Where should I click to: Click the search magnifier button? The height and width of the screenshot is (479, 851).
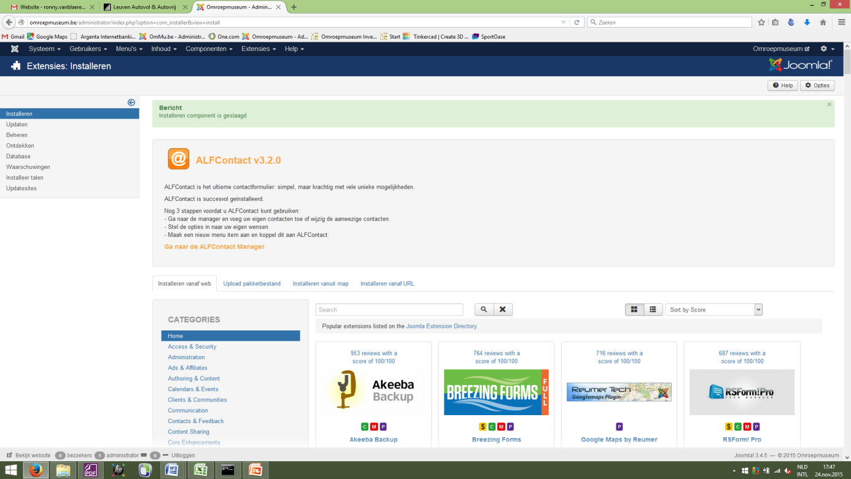[484, 310]
